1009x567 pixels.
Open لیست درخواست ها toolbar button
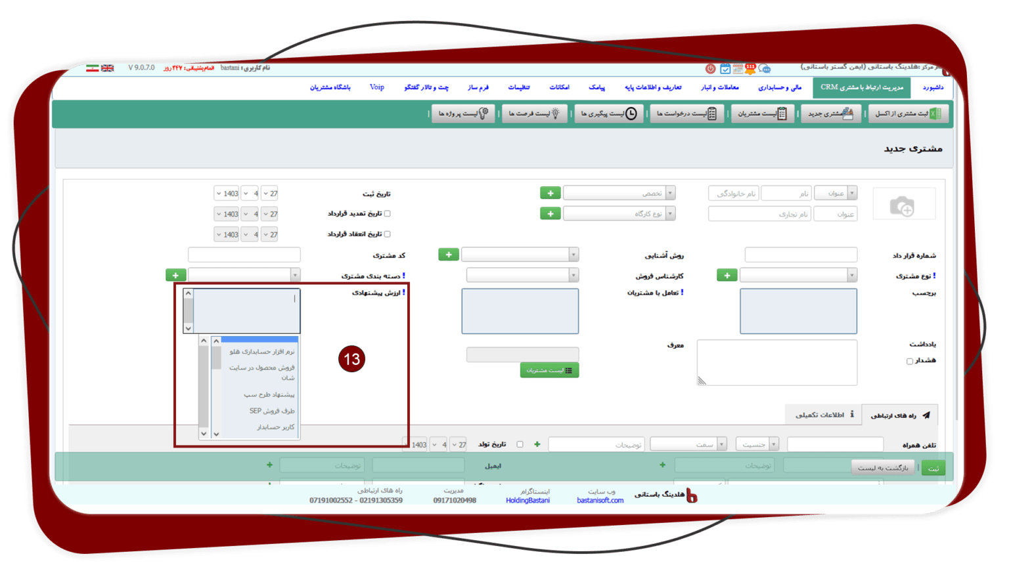click(x=687, y=114)
